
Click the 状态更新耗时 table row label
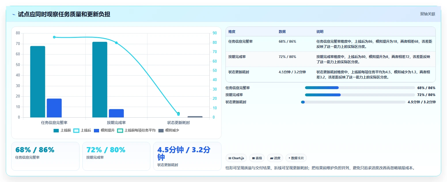click(239, 72)
